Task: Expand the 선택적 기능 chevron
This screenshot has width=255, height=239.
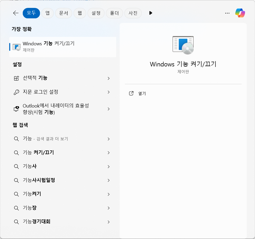Action: pyautogui.click(x=109, y=79)
